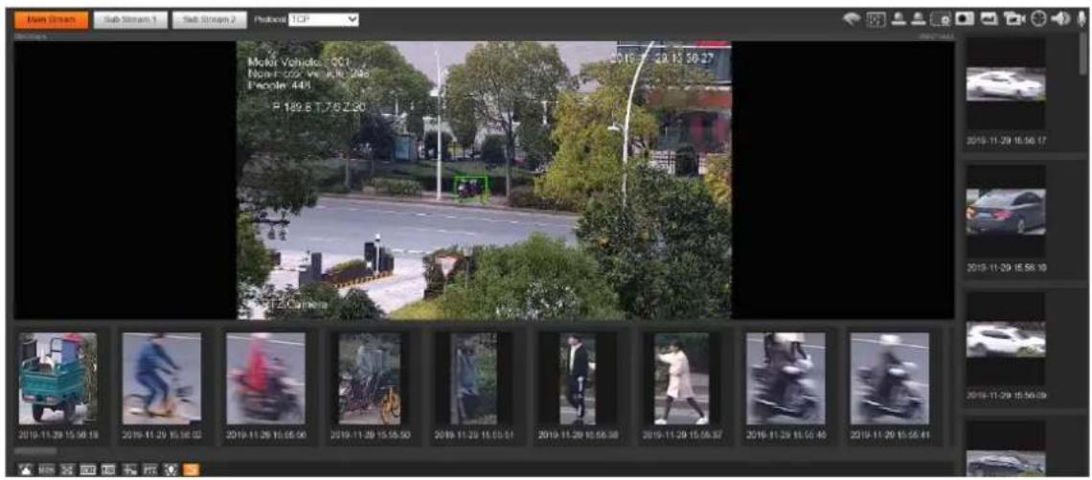Click the green detection box in the video
This screenshot has height=480, width=1092.
(x=470, y=189)
